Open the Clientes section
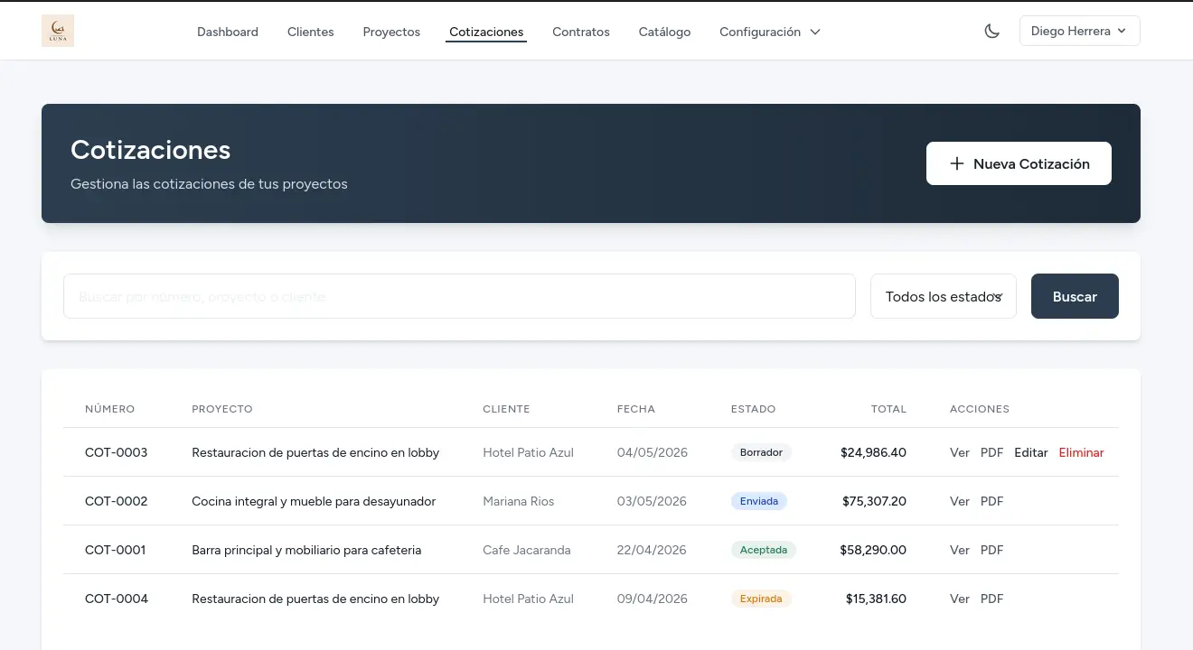The width and height of the screenshot is (1193, 650). pos(310,32)
